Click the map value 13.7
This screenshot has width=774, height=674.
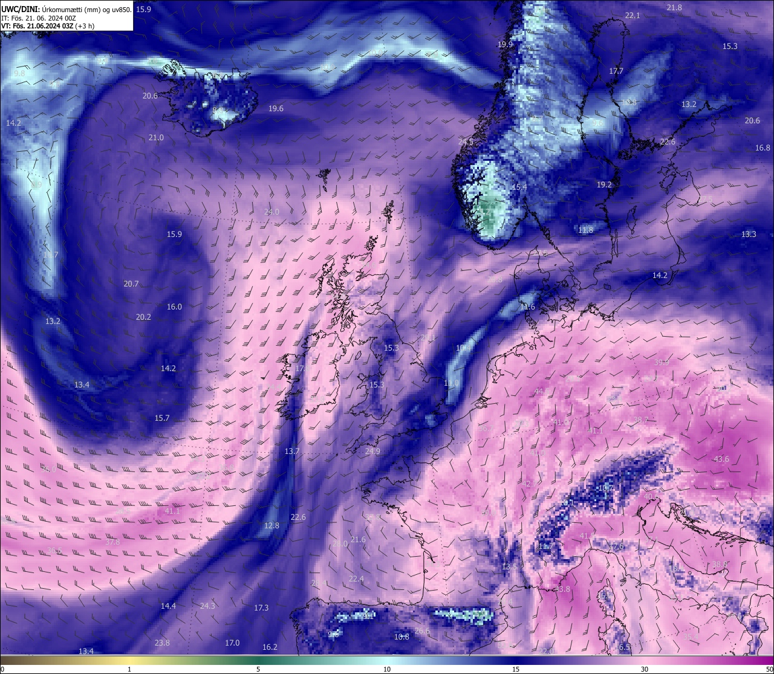point(292,452)
